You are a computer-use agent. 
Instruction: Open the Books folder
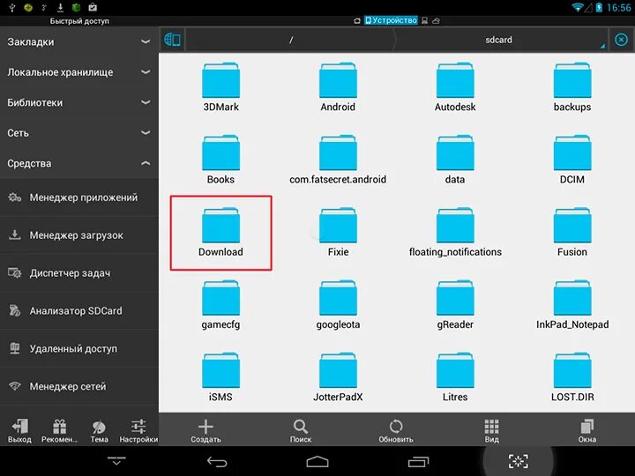point(220,160)
